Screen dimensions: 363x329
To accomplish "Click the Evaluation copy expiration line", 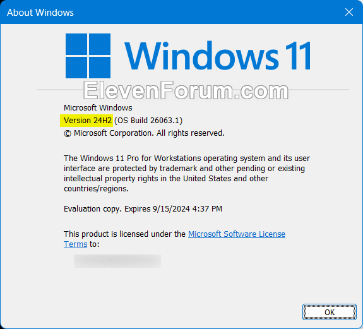I will pos(143,209).
